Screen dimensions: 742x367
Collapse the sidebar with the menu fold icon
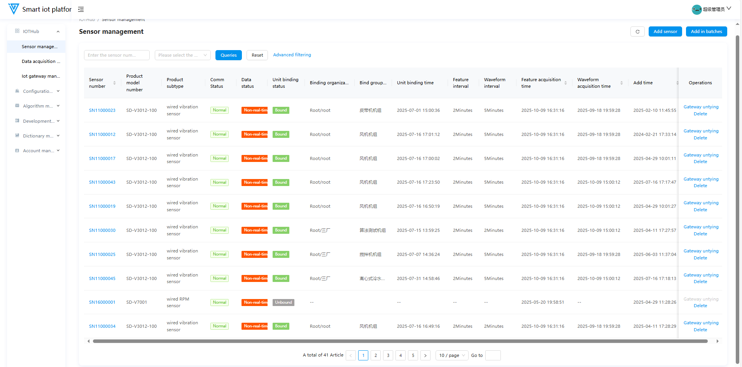click(x=81, y=9)
